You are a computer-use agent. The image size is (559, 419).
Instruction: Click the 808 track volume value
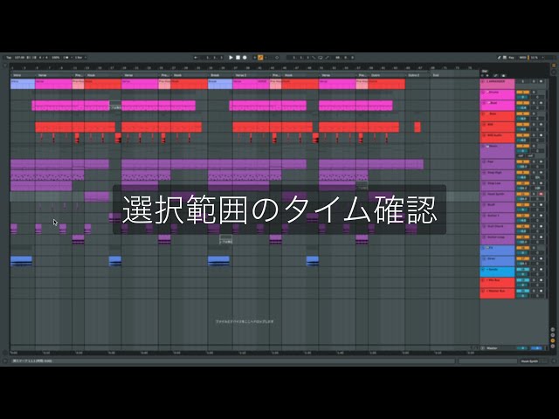point(522,129)
